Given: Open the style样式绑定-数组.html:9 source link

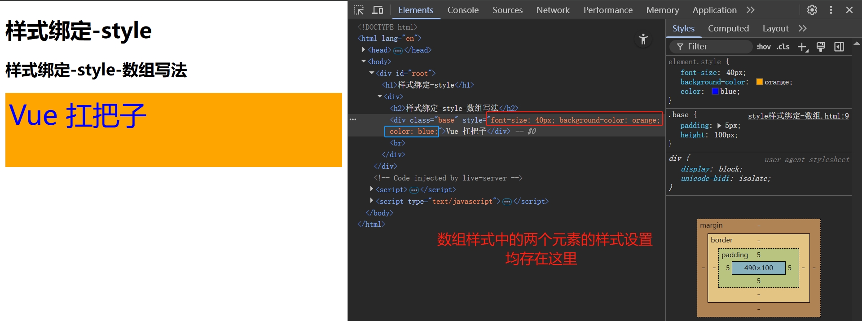Looking at the screenshot, I should pyautogui.click(x=798, y=116).
